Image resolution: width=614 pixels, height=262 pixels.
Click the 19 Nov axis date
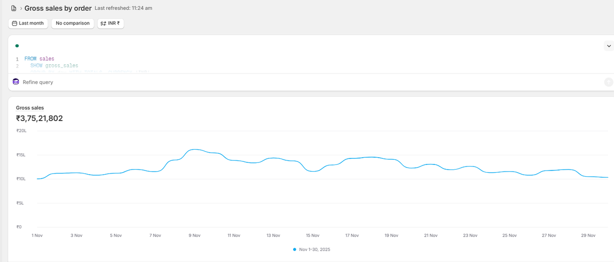pyautogui.click(x=391, y=235)
